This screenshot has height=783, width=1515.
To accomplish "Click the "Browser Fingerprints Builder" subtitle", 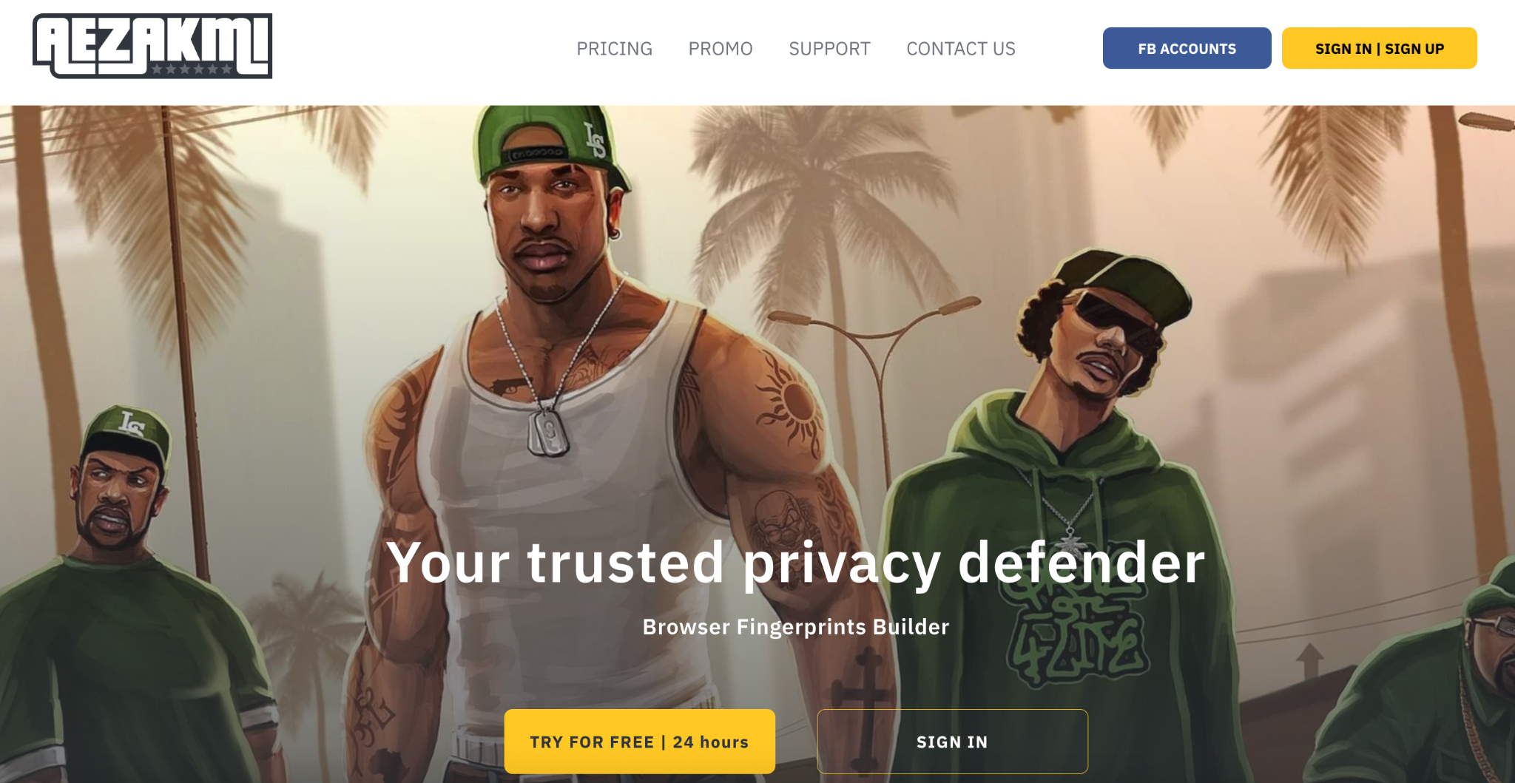I will 795,626.
